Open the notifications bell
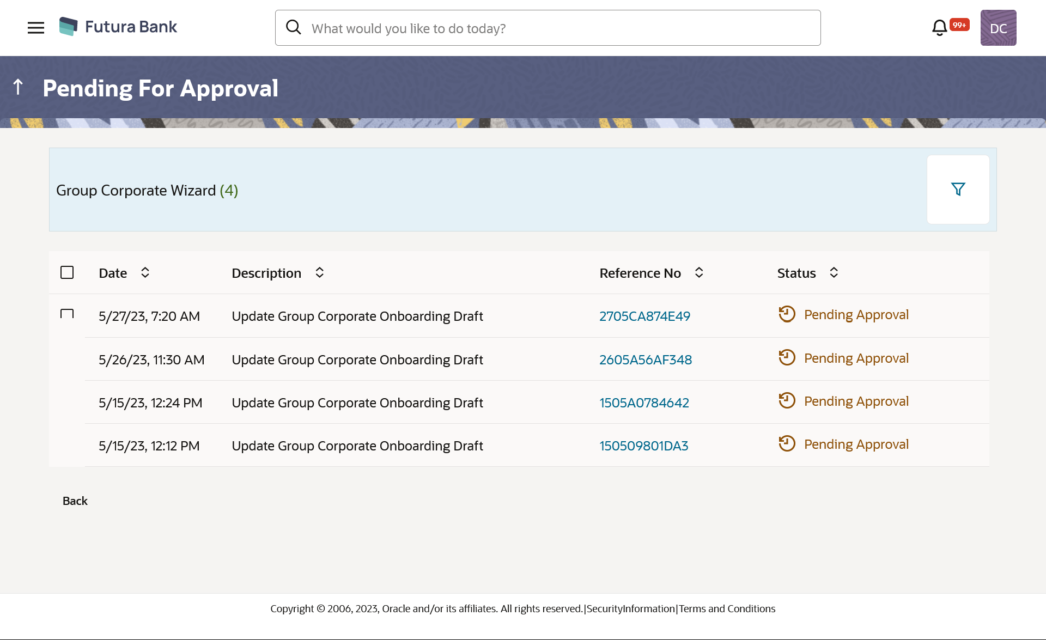 coord(940,28)
